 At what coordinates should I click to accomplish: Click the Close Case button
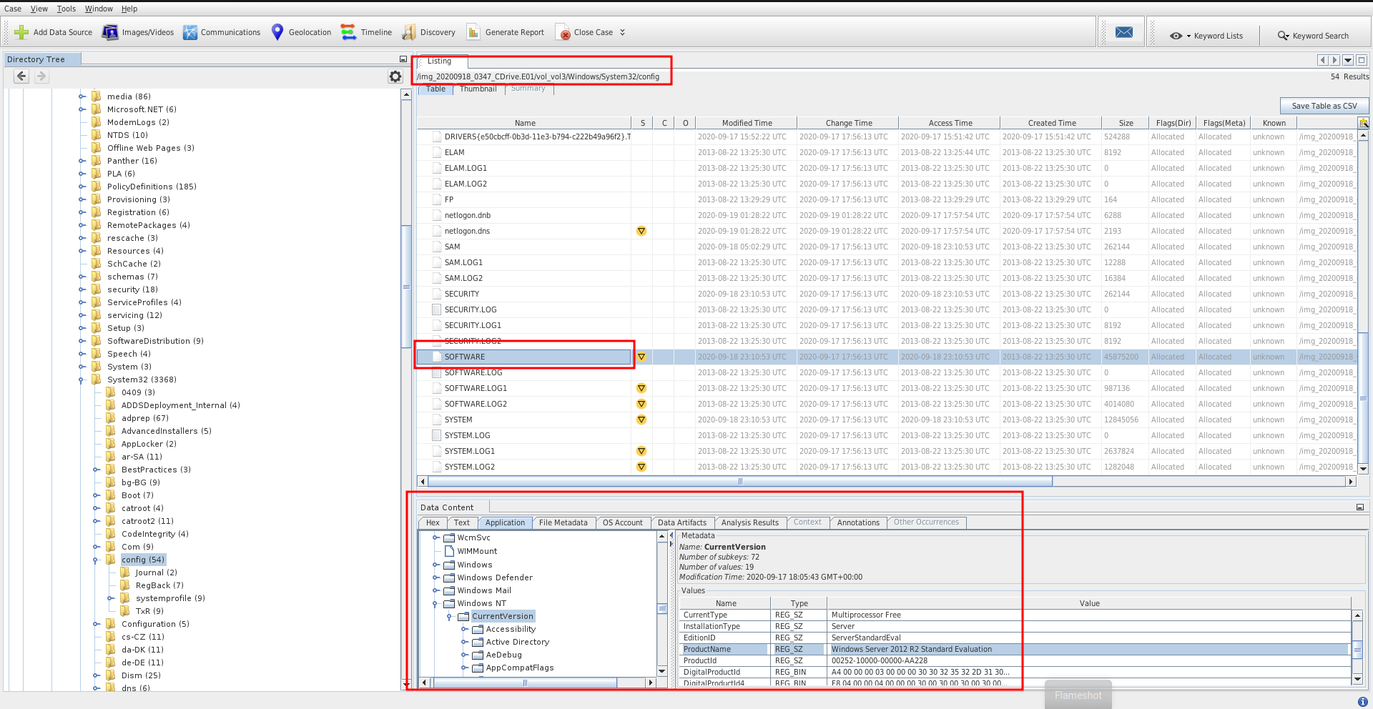586,32
